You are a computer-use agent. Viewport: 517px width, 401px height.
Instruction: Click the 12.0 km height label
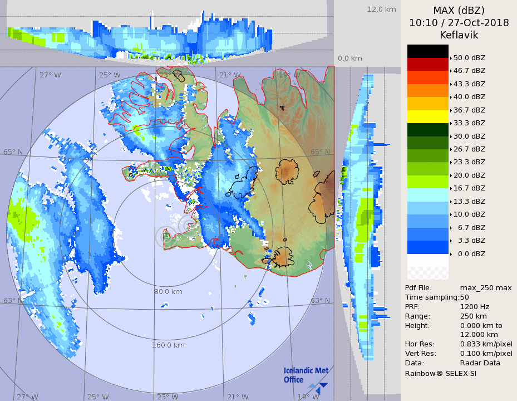point(381,9)
